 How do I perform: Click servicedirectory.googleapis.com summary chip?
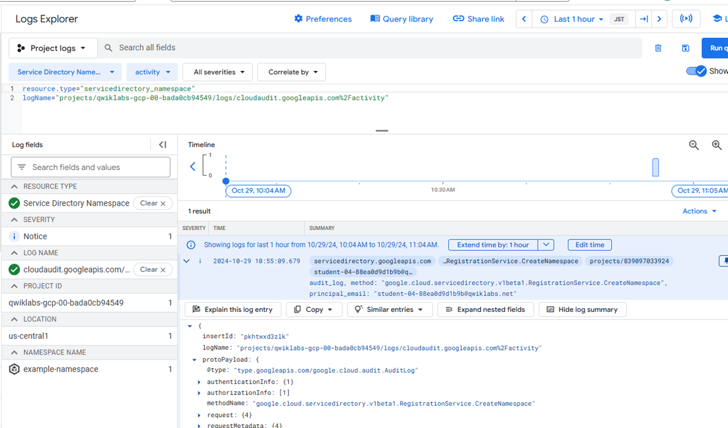[x=372, y=261]
